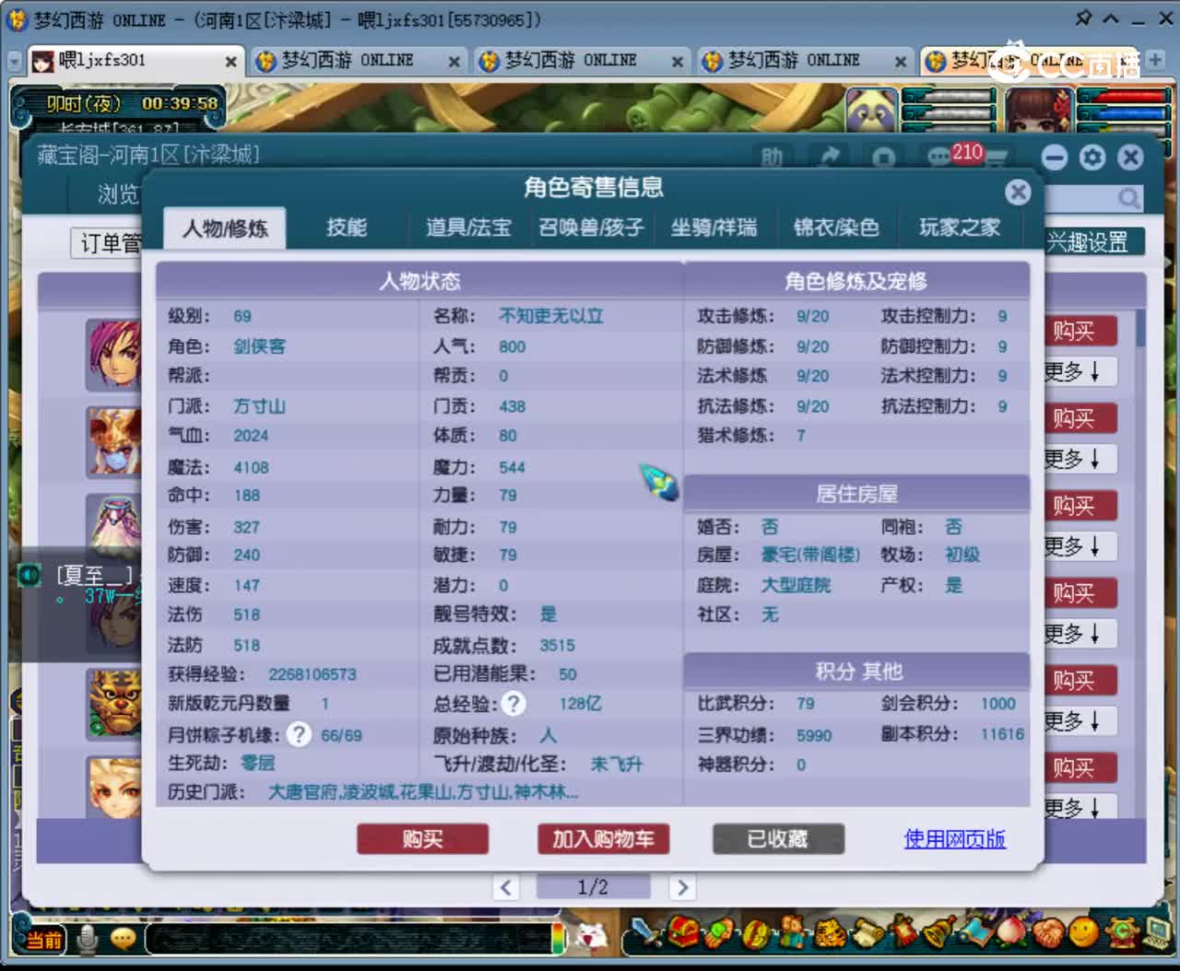Click the 已收藏 button
The width and height of the screenshot is (1180, 971).
778,839
